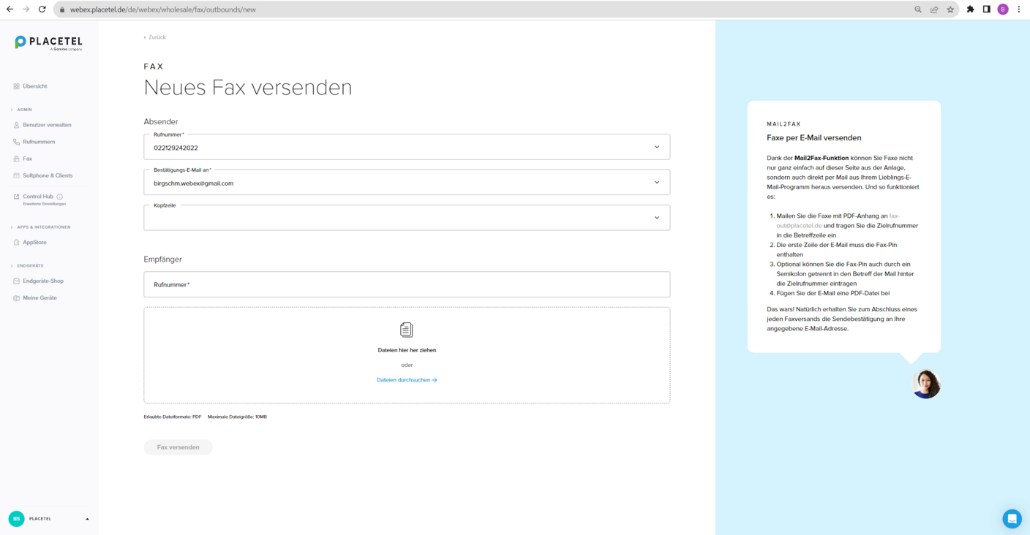
Task: Click the Fax icon in the sidebar
Action: [15, 158]
